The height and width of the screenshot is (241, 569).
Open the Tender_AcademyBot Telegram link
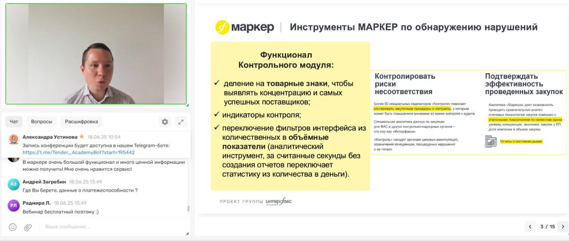79,152
